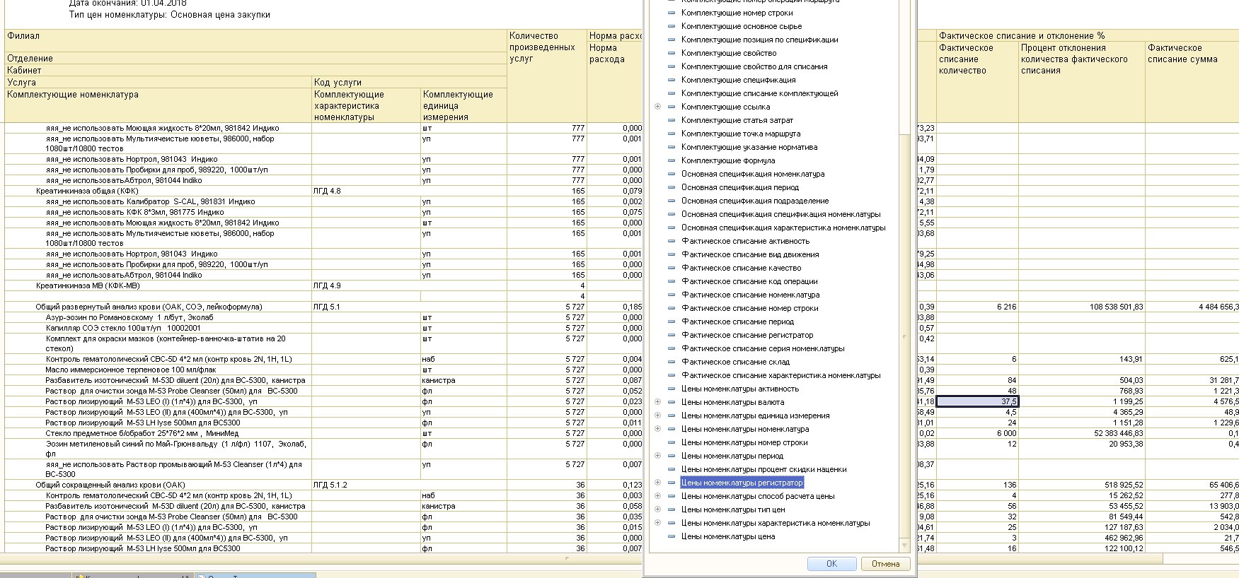Select Фактическое списание регистратор field
This screenshot has width=1239, height=578.
tap(747, 335)
